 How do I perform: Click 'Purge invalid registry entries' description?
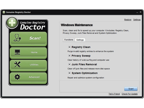pos(91,51)
